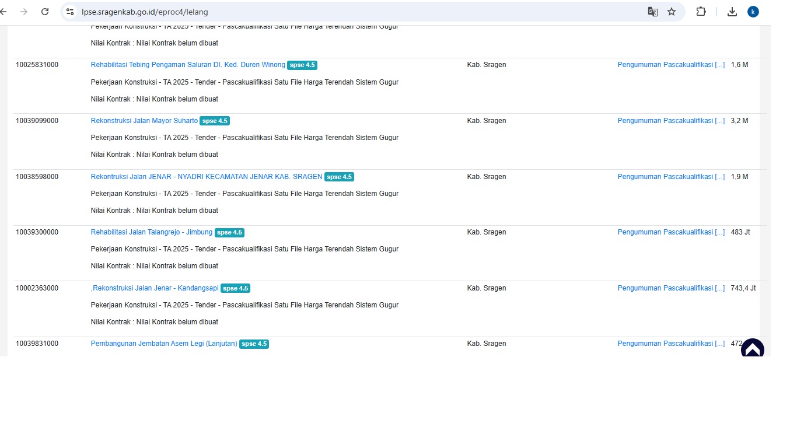The width and height of the screenshot is (797, 448).
Task: Open Pengumuman Pascakualifikasi link for Jembatan Asem Legi row
Action: (x=671, y=344)
